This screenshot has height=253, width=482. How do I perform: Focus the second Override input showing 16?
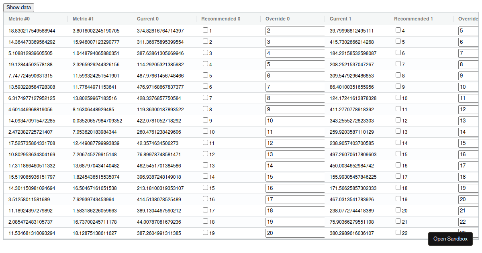pyautogui.click(x=468, y=154)
